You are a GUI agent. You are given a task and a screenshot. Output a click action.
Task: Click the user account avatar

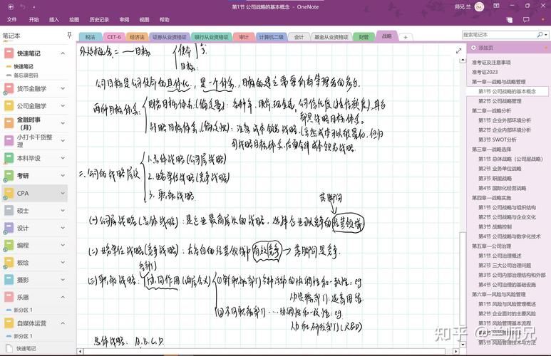pos(479,6)
